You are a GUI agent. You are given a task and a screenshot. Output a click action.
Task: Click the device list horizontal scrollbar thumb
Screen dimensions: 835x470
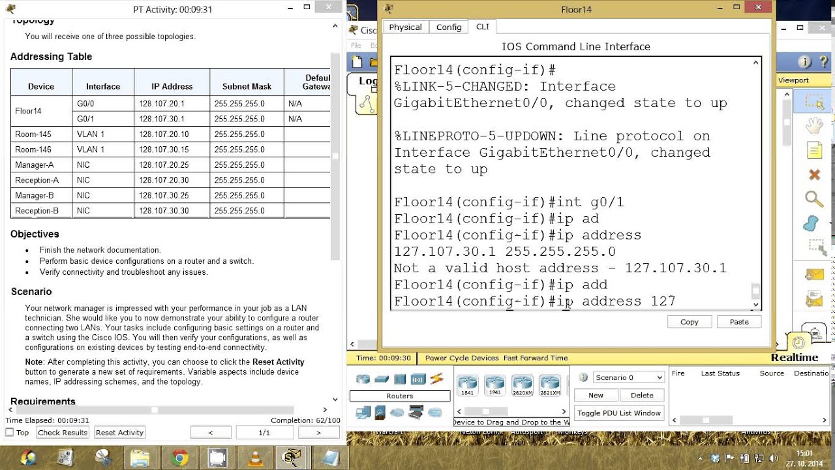point(485,411)
